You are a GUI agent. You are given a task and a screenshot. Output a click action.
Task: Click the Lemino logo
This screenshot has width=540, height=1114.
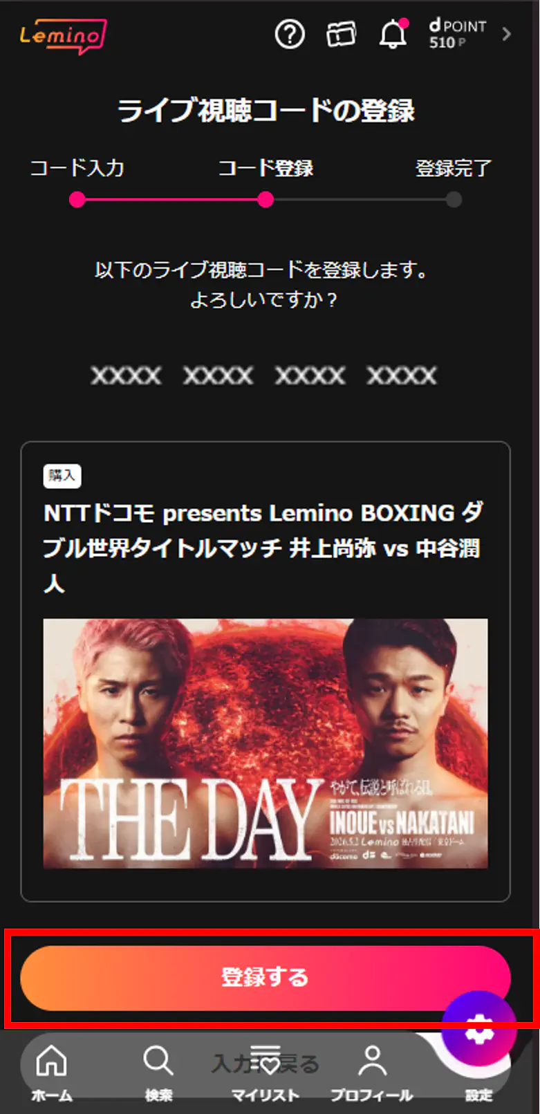coord(63,35)
